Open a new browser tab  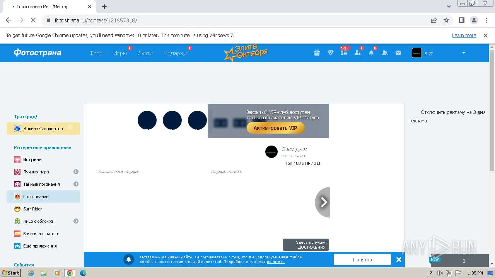pyautogui.click(x=104, y=7)
